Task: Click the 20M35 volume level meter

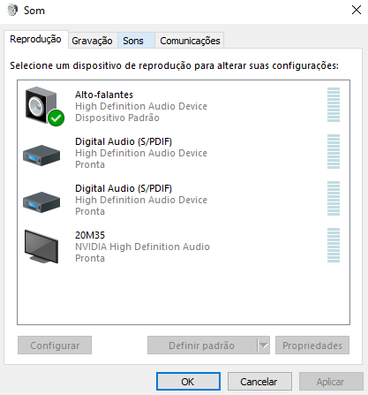Action: (x=334, y=245)
